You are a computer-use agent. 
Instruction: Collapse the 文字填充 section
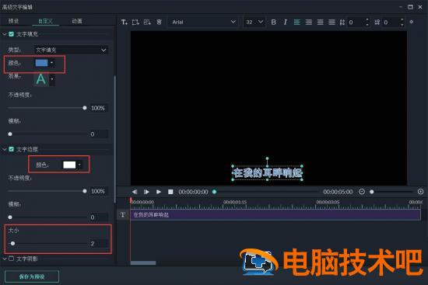[x=5, y=34]
